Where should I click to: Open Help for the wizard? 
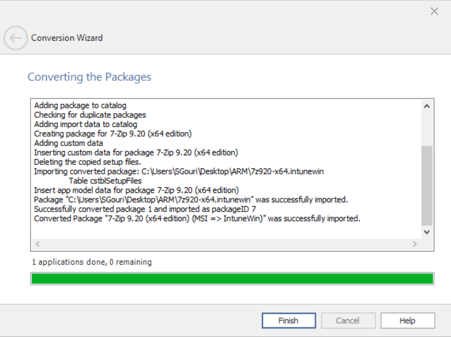tap(407, 321)
